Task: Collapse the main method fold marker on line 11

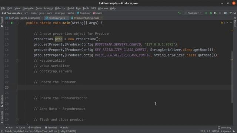Action: click(x=17, y=23)
